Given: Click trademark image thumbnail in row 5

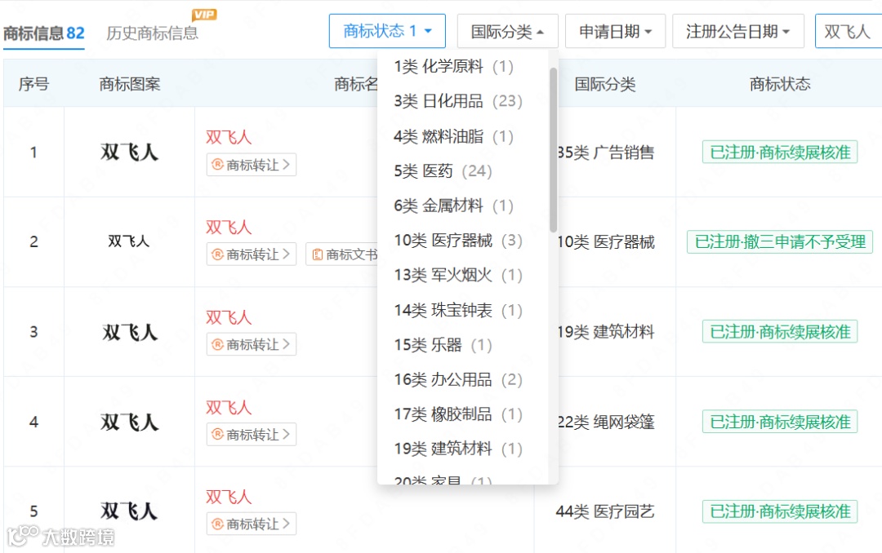Looking at the screenshot, I should pos(129,511).
